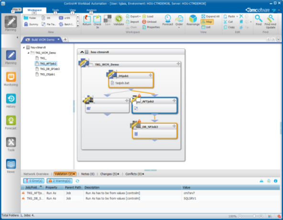Toggle the 0 Error(s) filter
The image size is (283, 220).
(34, 181)
